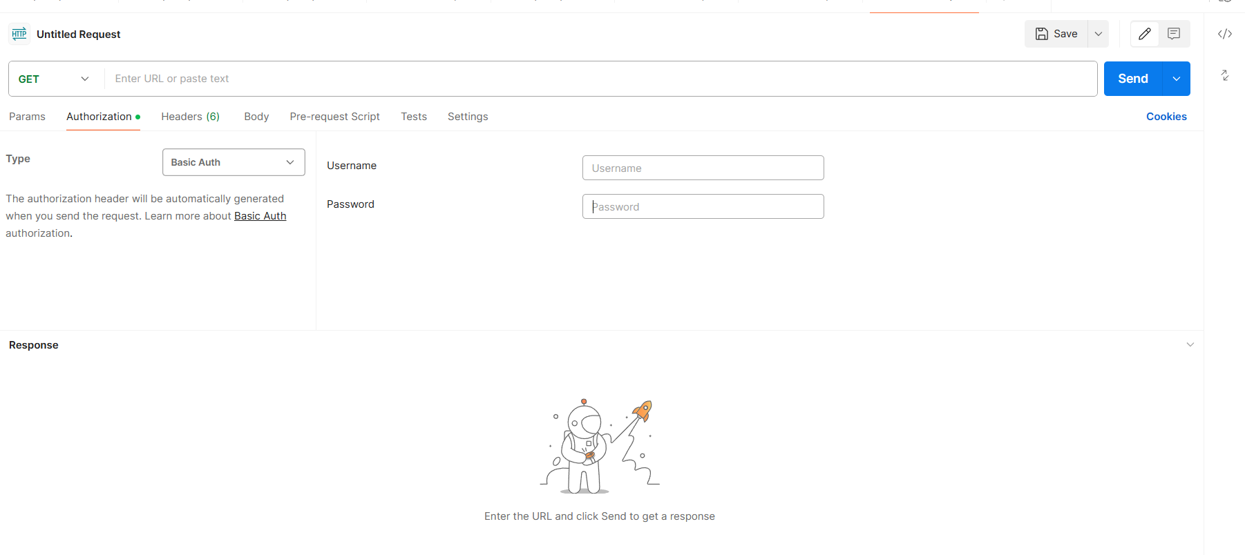Switch to the Params tab

tap(27, 117)
